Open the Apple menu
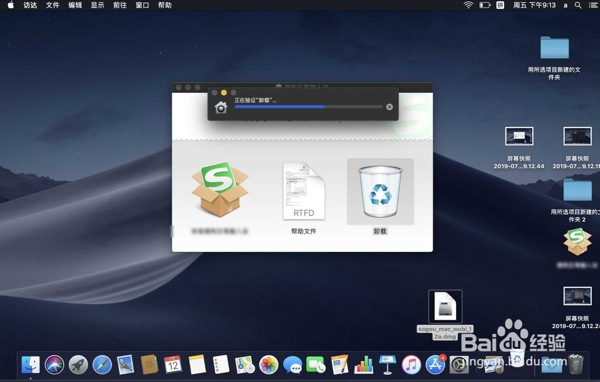 (11, 5)
